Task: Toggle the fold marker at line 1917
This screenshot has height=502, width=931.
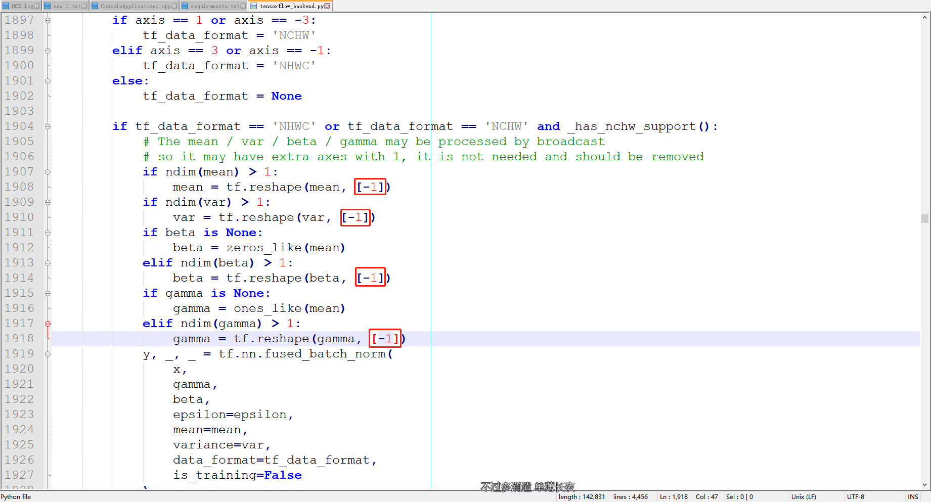Action: click(x=48, y=323)
